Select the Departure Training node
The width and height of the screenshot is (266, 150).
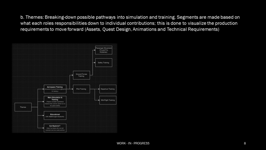click(108, 89)
